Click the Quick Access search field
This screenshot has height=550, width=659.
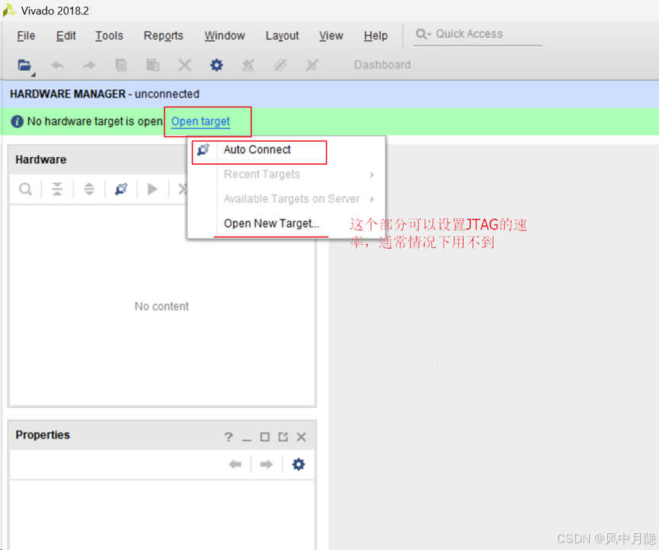click(478, 34)
